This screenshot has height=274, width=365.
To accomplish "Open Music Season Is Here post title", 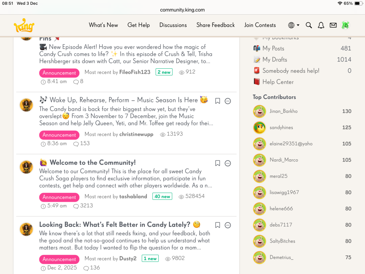I will tap(124, 100).
